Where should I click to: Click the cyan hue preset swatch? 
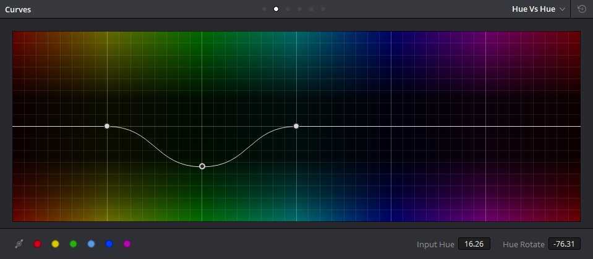(x=92, y=244)
